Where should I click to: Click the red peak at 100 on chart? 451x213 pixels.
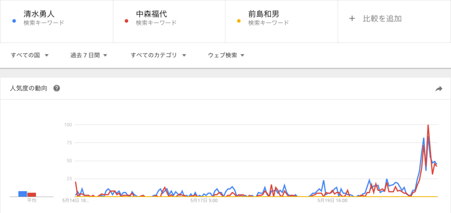[x=428, y=125]
